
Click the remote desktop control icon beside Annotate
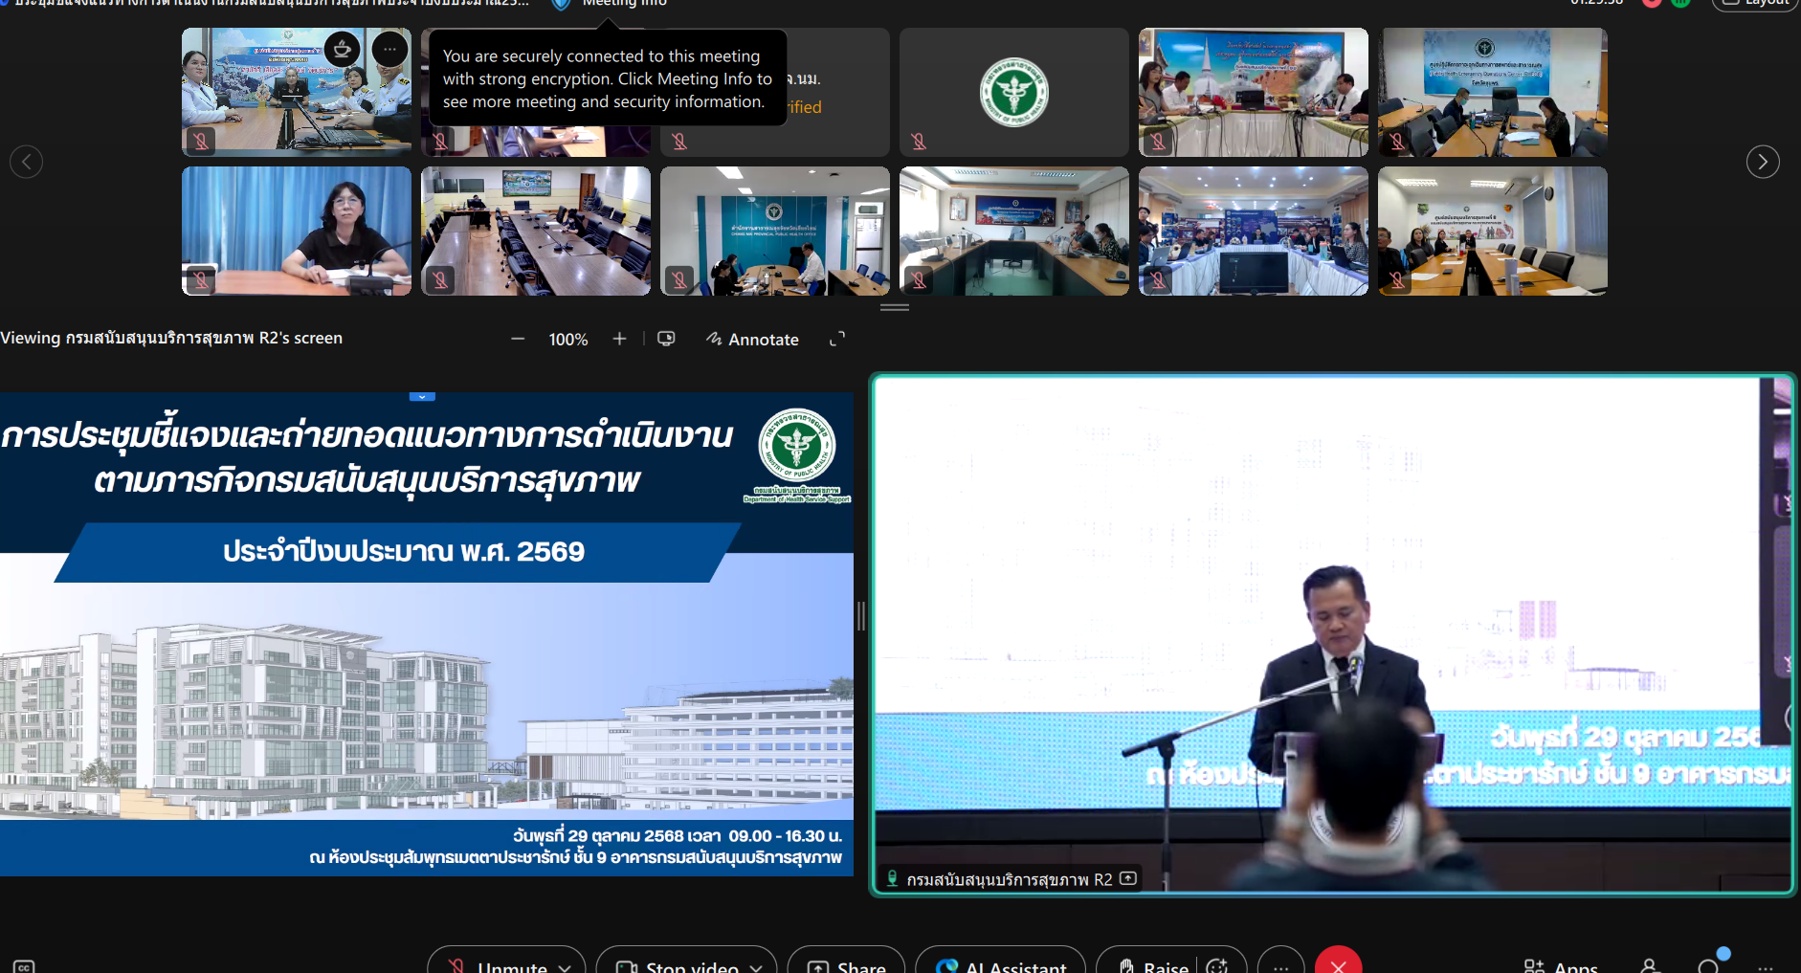[666, 339]
